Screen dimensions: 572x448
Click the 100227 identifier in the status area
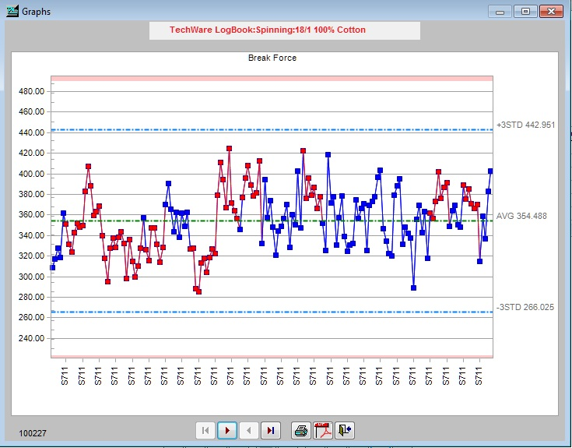(33, 433)
